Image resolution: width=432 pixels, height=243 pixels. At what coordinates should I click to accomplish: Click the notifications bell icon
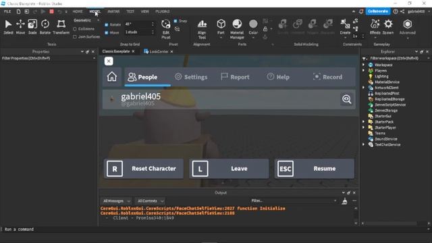point(361,11)
